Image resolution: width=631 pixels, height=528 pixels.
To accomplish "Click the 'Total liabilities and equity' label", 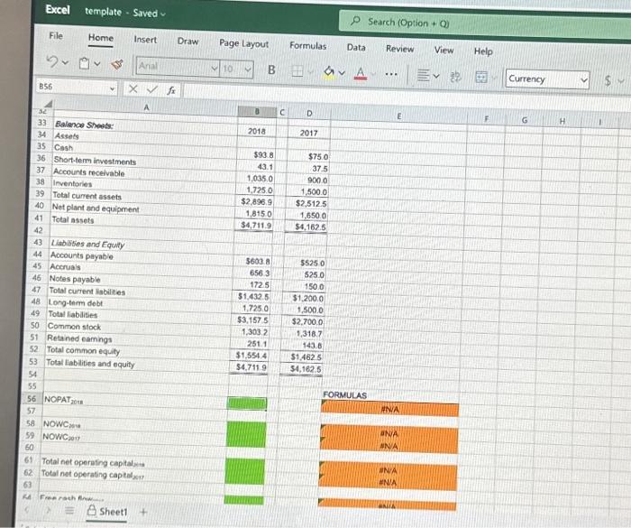I will pyautogui.click(x=90, y=364).
